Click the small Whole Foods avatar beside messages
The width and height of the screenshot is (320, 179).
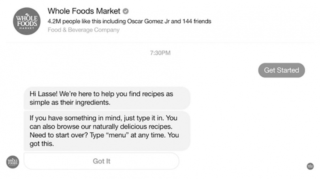pyautogui.click(x=13, y=161)
